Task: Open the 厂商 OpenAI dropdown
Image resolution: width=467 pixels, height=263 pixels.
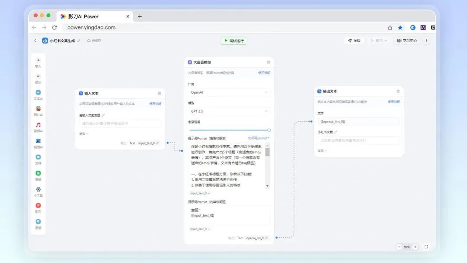Action: 229,92
